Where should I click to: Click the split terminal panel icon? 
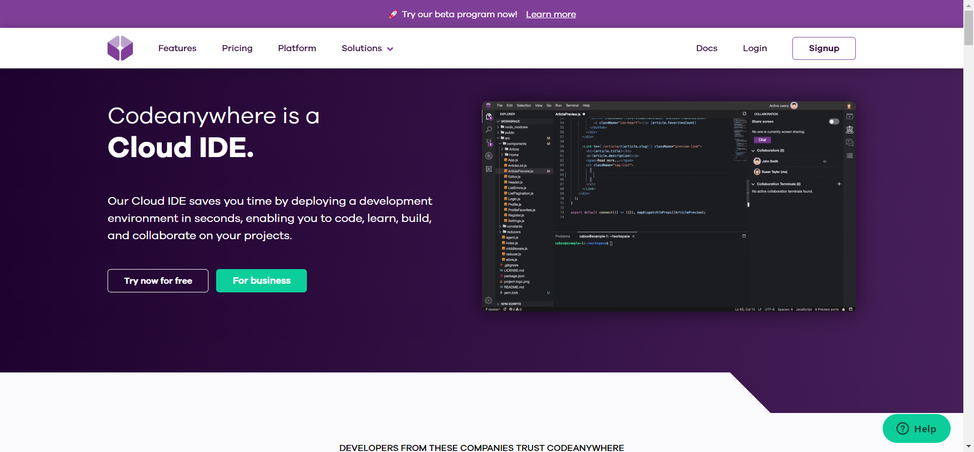[x=744, y=236]
